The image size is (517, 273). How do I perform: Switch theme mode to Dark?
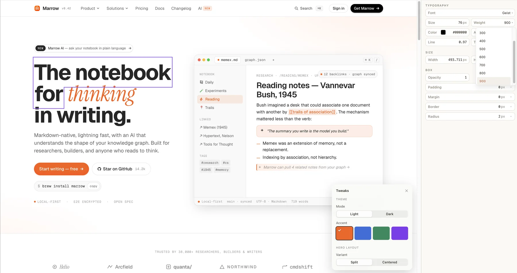(x=390, y=214)
